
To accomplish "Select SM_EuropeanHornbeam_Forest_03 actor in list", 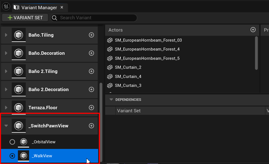I will coord(148,40).
